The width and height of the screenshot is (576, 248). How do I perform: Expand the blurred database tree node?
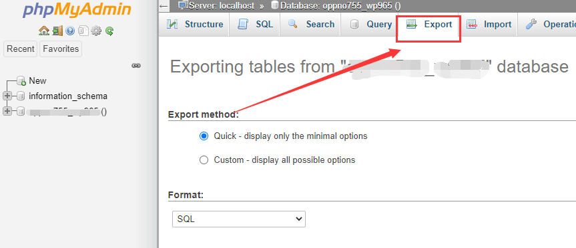7,111
